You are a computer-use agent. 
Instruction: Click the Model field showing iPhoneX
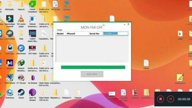77,34
